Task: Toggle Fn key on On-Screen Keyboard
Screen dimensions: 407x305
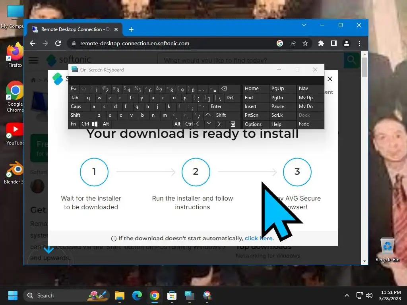Action: 74,124
